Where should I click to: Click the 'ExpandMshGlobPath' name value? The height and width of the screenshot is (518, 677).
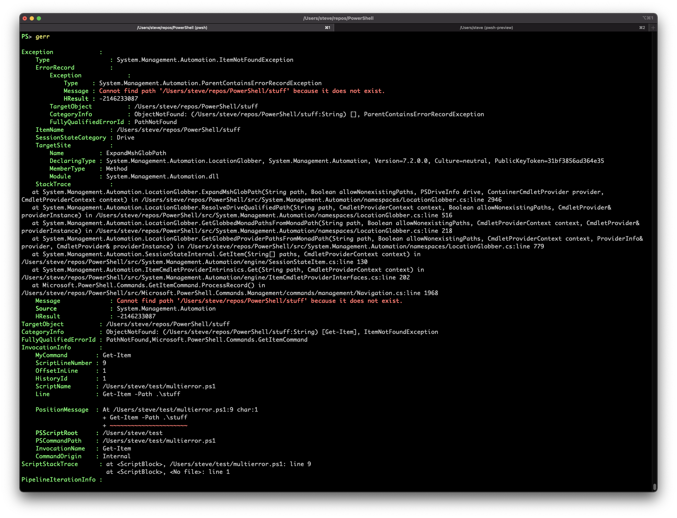136,153
